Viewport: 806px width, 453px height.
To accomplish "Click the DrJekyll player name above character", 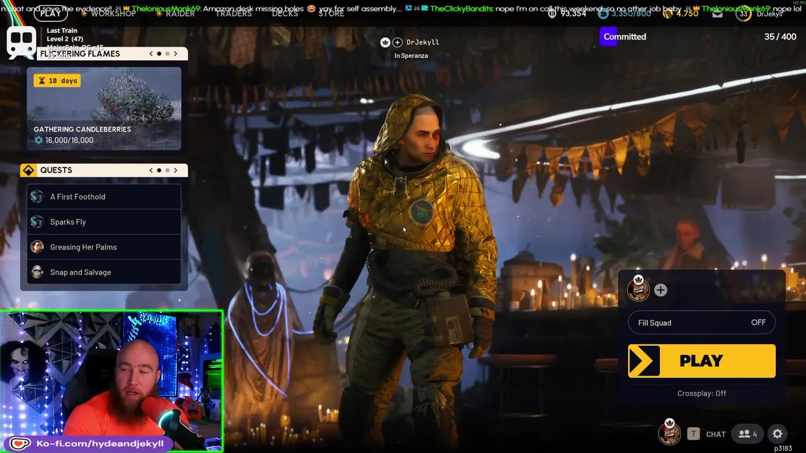I will click(423, 42).
